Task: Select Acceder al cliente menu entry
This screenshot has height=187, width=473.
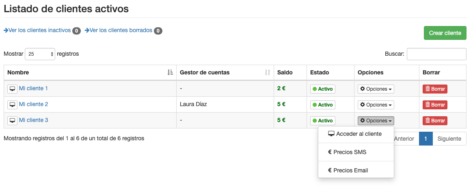Action: click(x=355, y=134)
